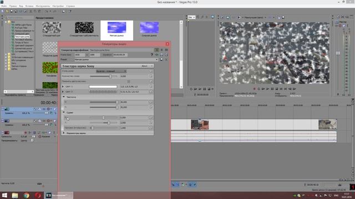
Task: Animate the Color 1 parameter clock icon
Action: click(x=151, y=86)
